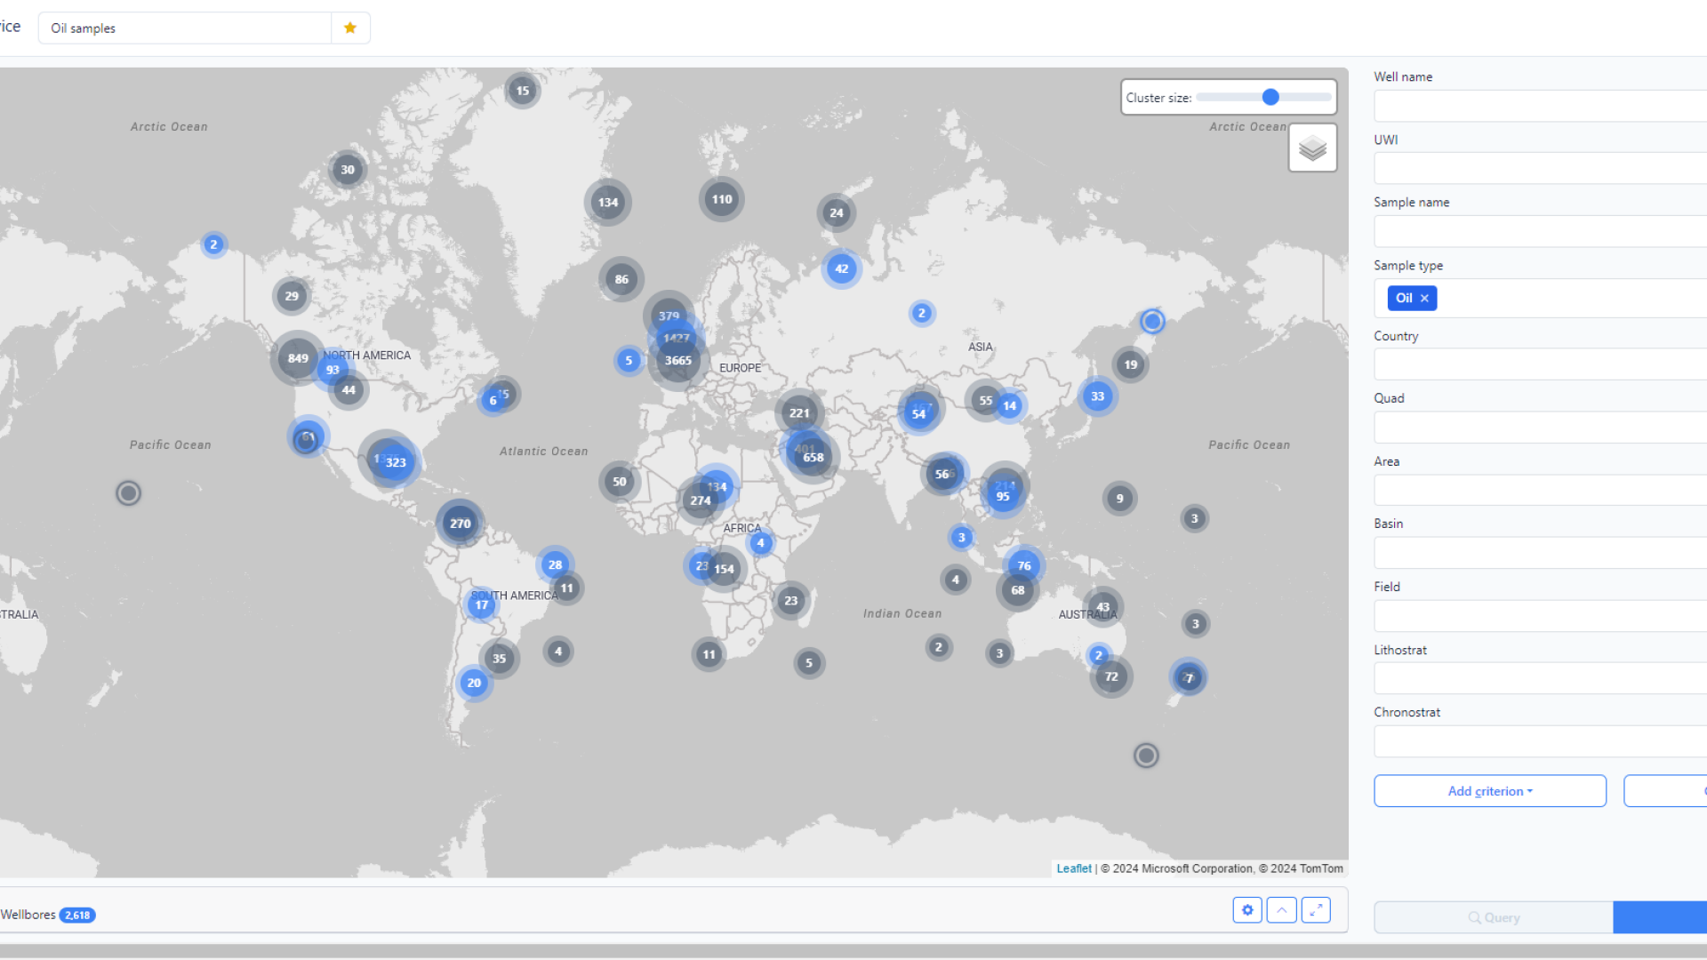The image size is (1707, 960).
Task: Click the 849 cluster in North America
Action: tap(298, 358)
